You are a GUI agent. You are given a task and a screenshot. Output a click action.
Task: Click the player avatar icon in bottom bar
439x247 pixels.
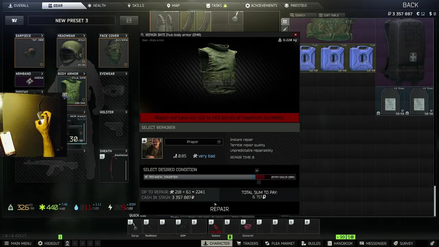coord(68,243)
